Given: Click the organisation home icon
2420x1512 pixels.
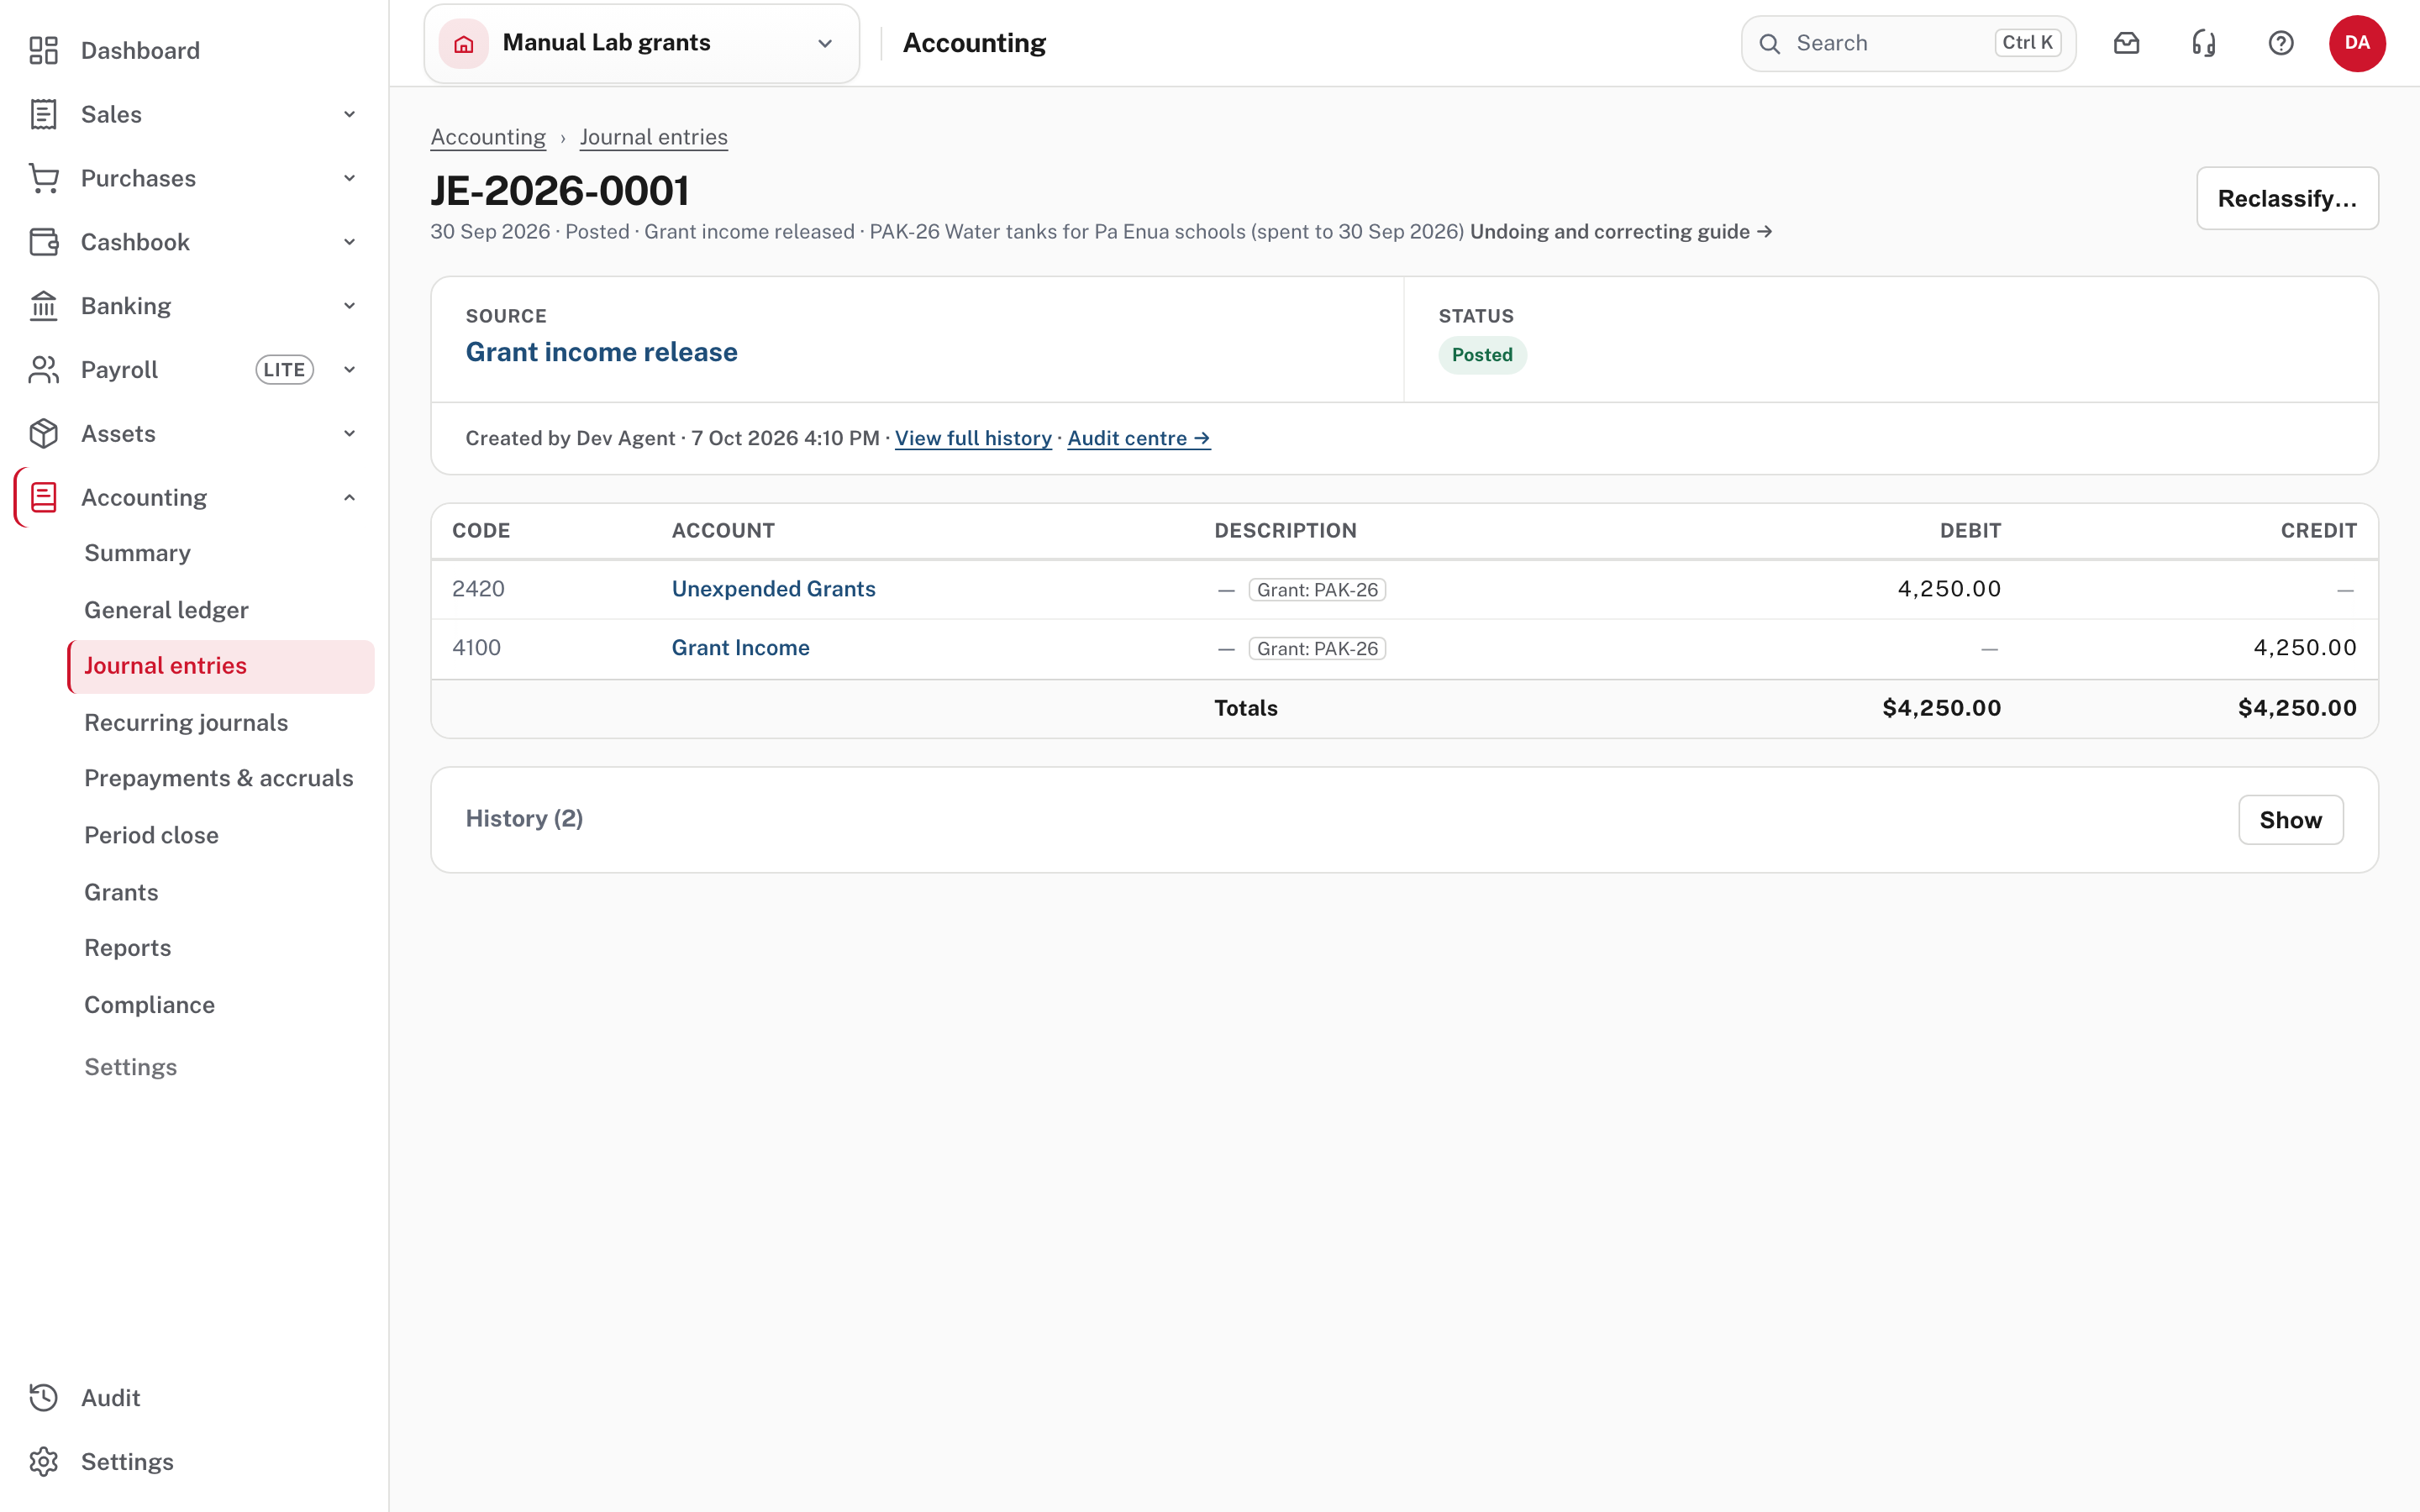Looking at the screenshot, I should pos(463,43).
